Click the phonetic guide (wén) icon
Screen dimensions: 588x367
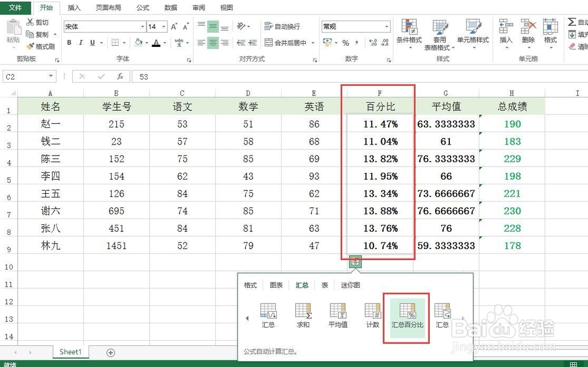pyautogui.click(x=179, y=42)
